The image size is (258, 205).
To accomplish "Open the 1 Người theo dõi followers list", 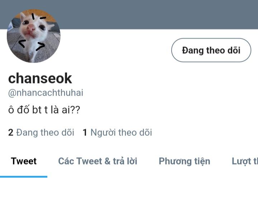I will pyautogui.click(x=117, y=133).
